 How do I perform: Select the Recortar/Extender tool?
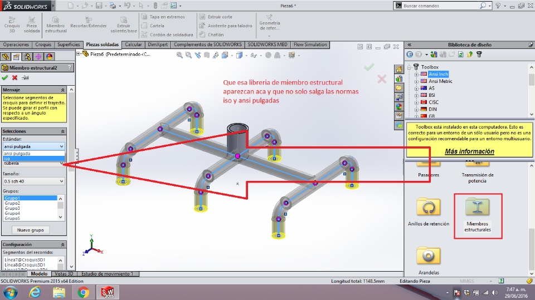click(89, 22)
